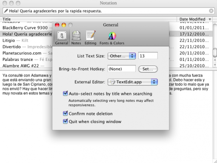Viewport: 217px width, 163px height.
Task: Toggle Auto-select notes by title when searching
Action: click(65, 94)
